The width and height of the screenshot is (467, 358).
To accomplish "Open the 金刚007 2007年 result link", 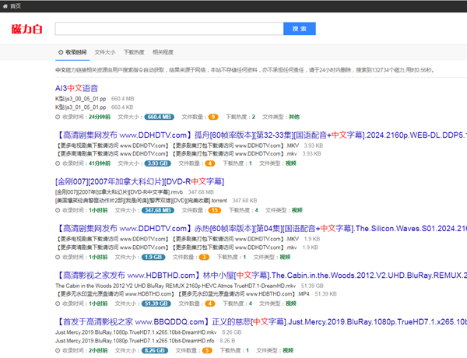I will [x=139, y=181].
